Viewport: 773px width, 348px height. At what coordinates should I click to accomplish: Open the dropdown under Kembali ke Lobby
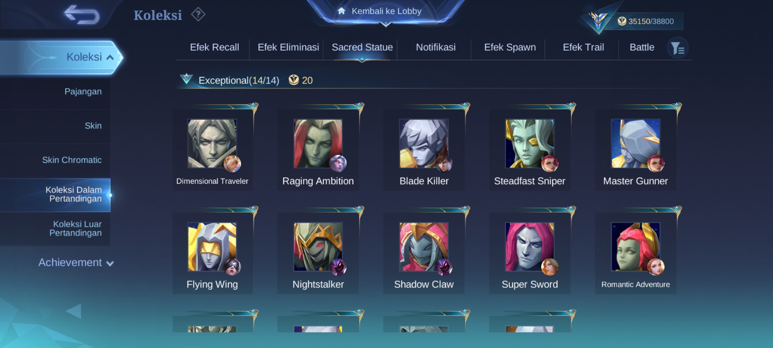click(386, 24)
